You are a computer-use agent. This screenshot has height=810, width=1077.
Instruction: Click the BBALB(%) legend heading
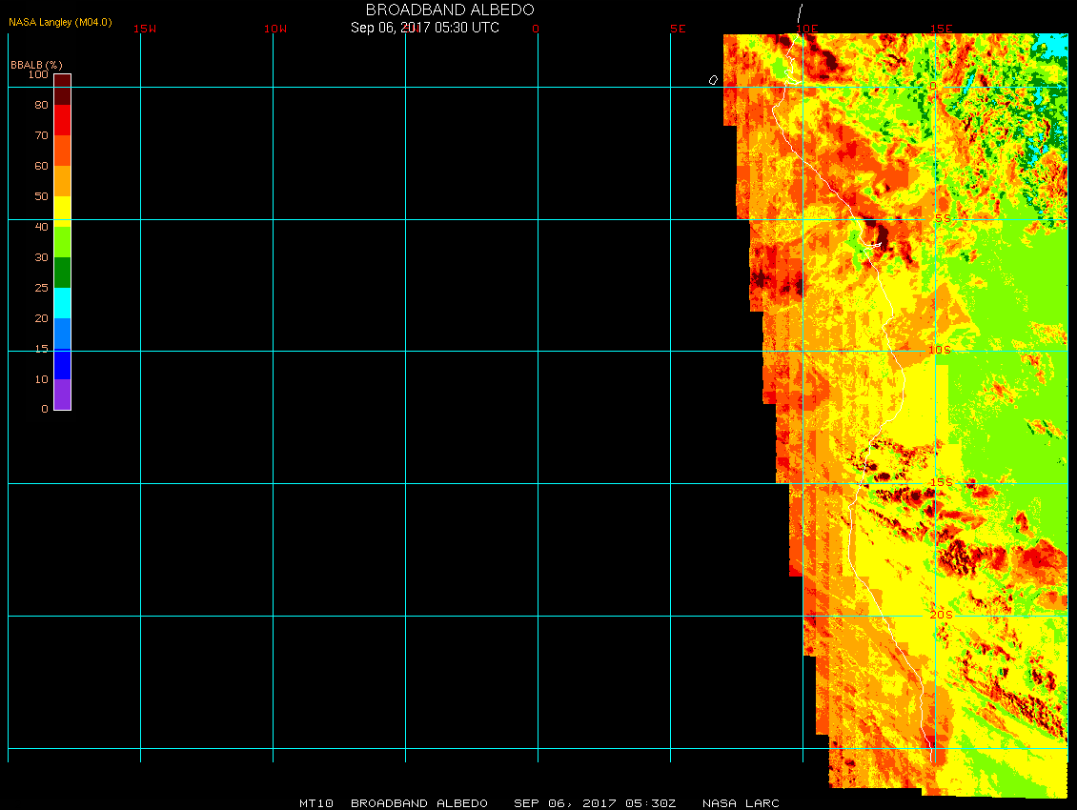point(36,64)
